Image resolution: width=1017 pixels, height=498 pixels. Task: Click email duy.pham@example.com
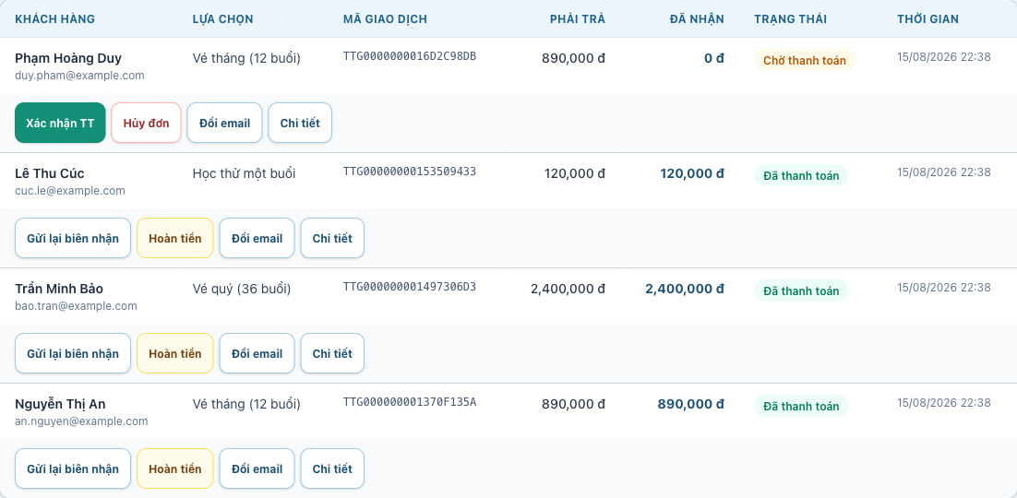tap(79, 76)
